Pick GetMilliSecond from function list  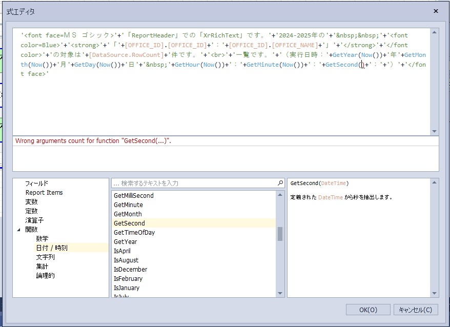133,195
